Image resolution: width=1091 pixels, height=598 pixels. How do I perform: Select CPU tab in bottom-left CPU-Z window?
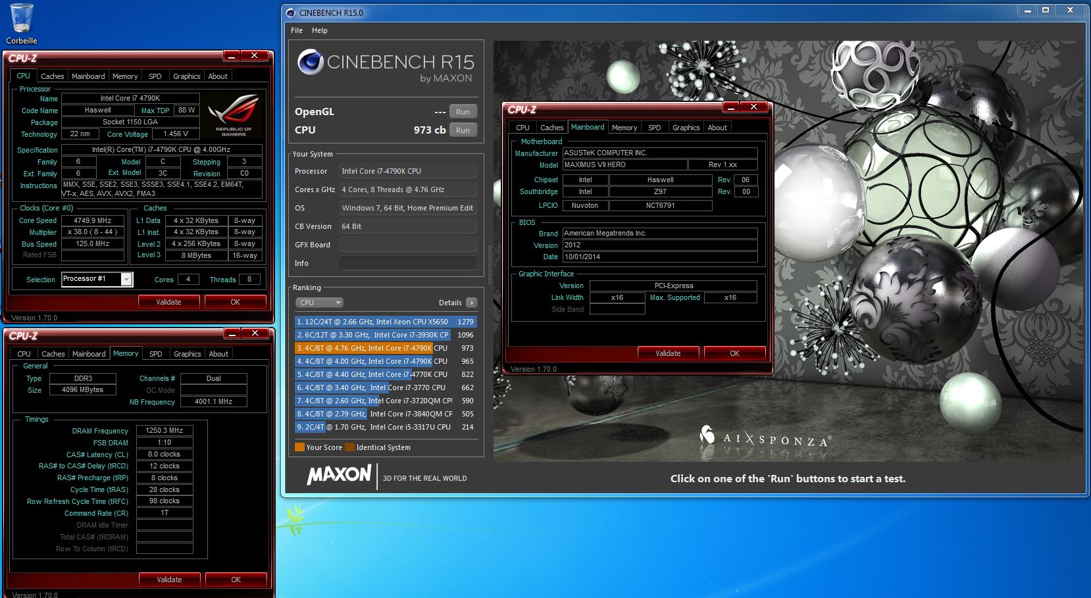tap(24, 354)
